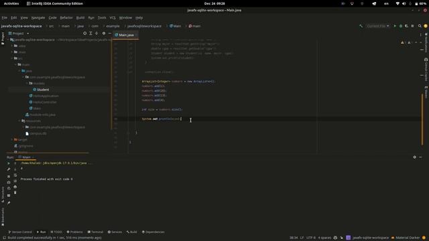429x241 pixels.
Task: Click the Stop icon in the main toolbar
Action: pyautogui.click(x=412, y=26)
